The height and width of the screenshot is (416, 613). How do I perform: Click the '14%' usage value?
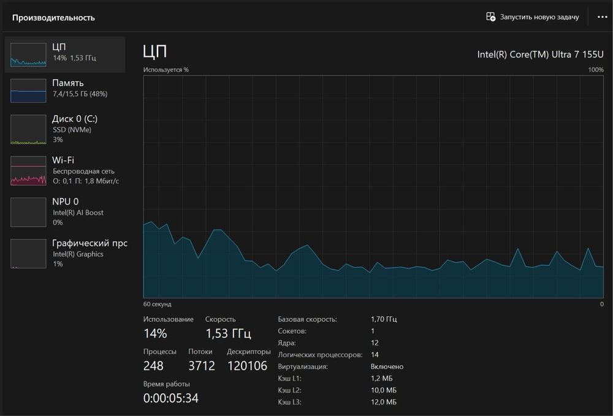click(x=155, y=333)
